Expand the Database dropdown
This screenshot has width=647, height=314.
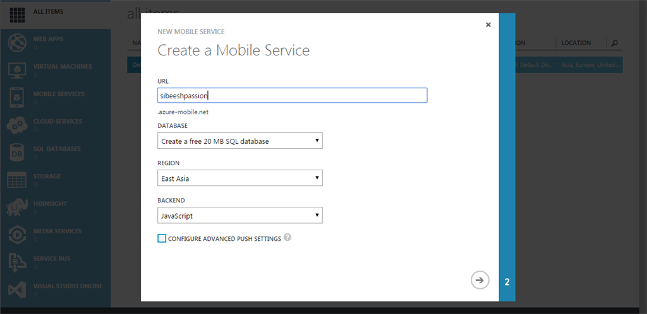click(240, 141)
